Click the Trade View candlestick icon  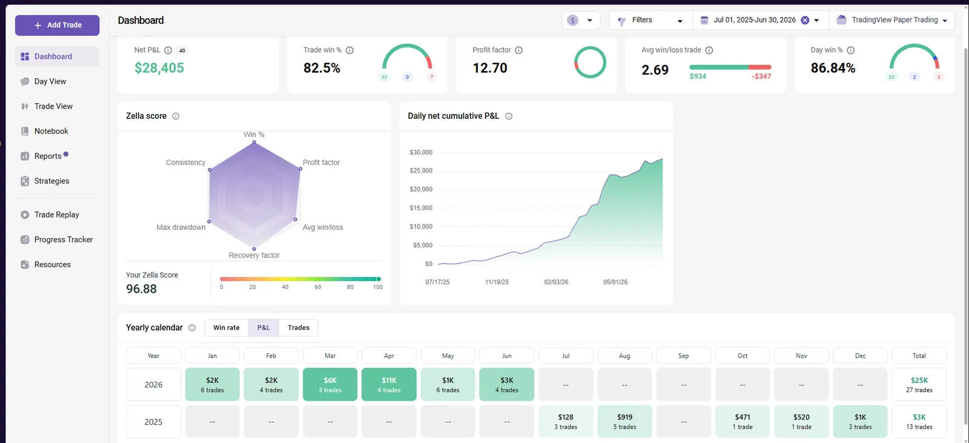[25, 106]
